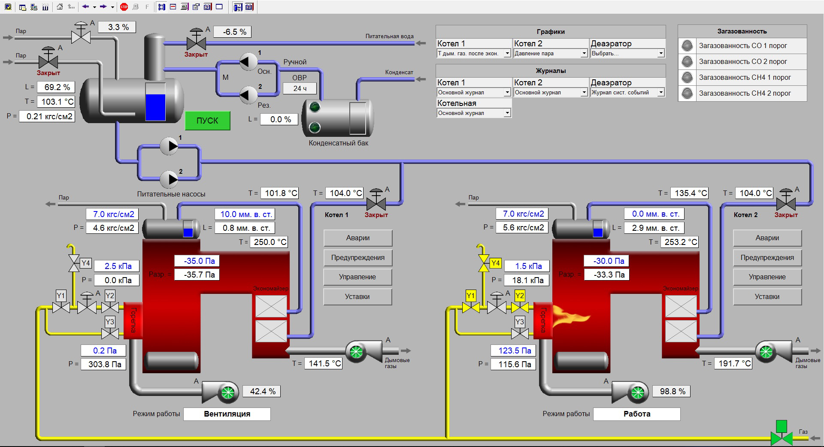Click the deaerator blue level gauge

click(155, 102)
